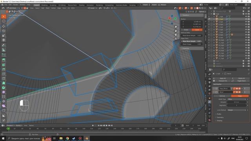Open the Render properties tab
This screenshot has height=141, width=251.
(x=209, y=79)
